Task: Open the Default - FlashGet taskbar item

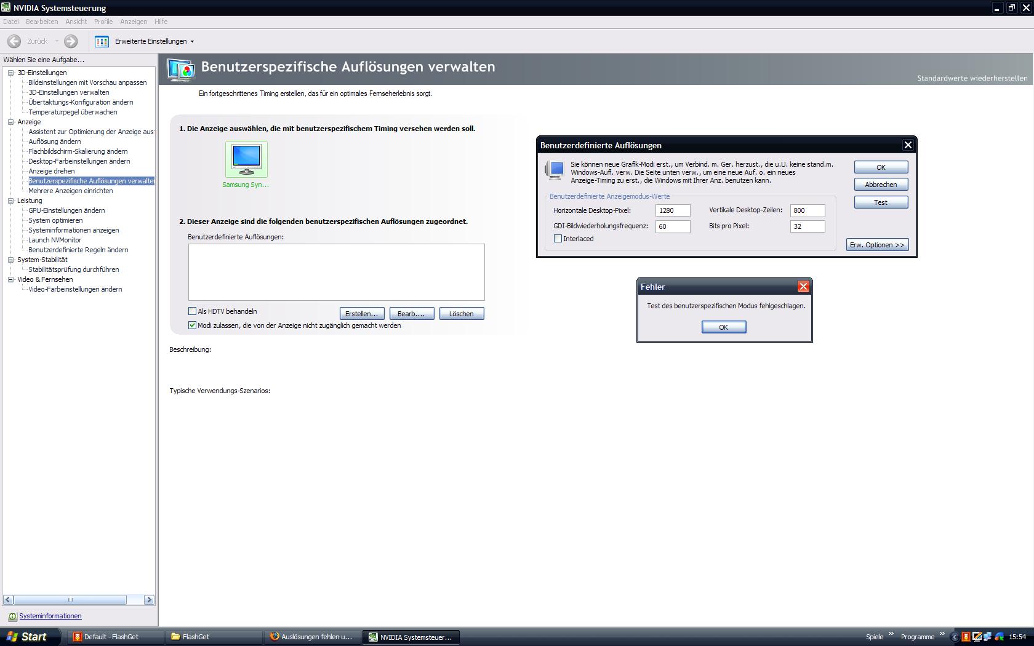Action: pos(116,637)
